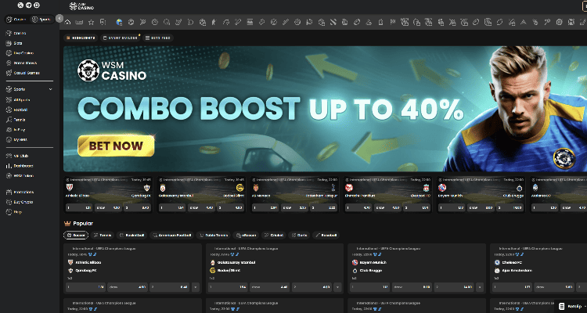Select the Bets Feed tab
The height and width of the screenshot is (313, 587).
[159, 38]
